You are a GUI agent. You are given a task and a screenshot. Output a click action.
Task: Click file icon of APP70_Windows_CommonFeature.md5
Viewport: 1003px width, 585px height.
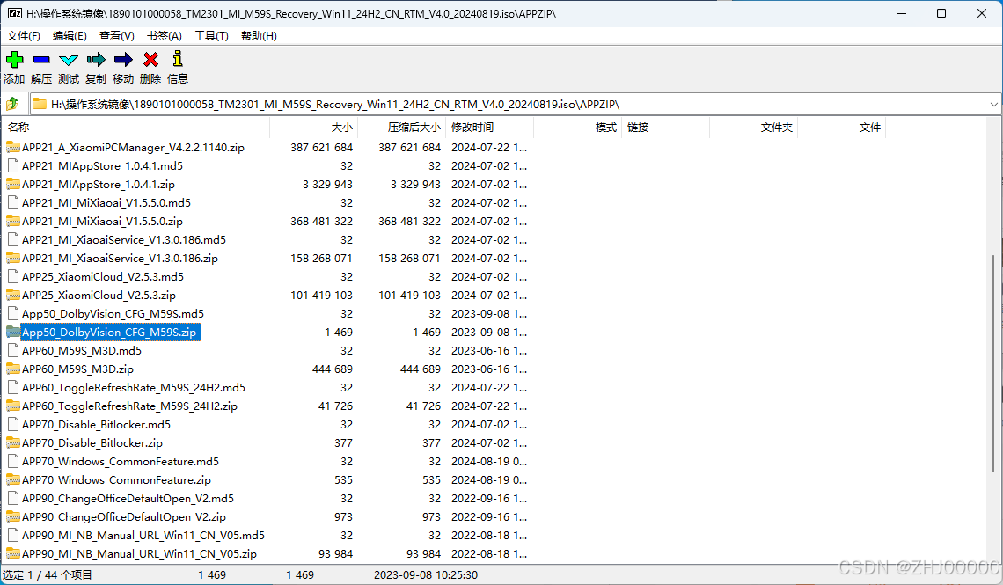13,462
